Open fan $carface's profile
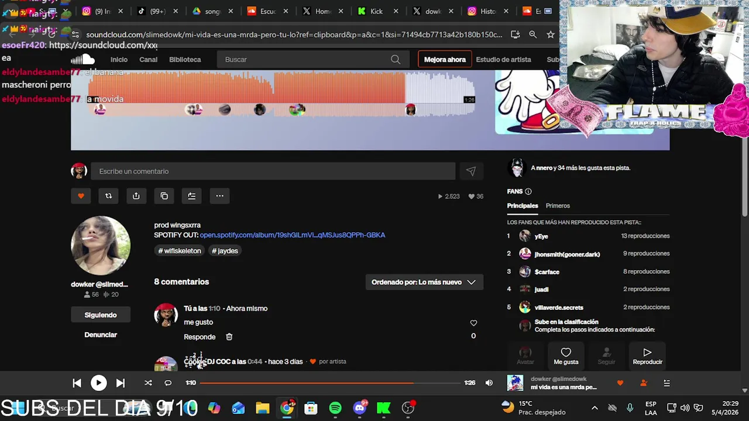Viewport: 749px width, 421px height. coord(547,272)
